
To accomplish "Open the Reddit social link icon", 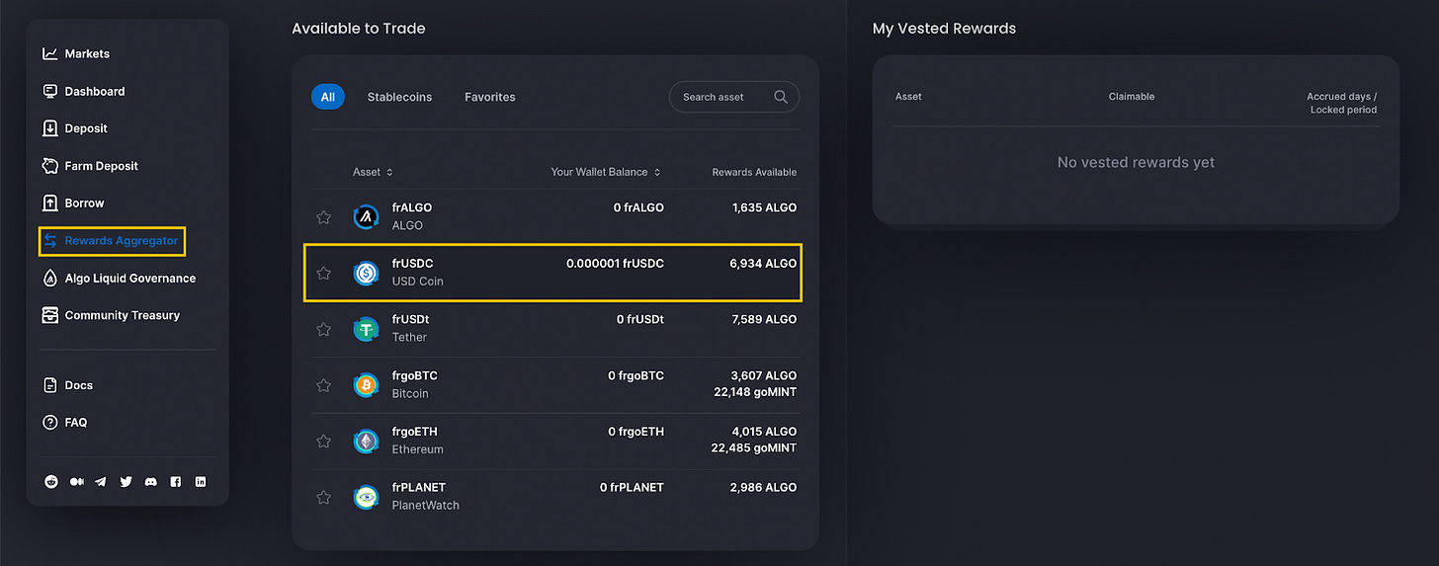I will [51, 482].
